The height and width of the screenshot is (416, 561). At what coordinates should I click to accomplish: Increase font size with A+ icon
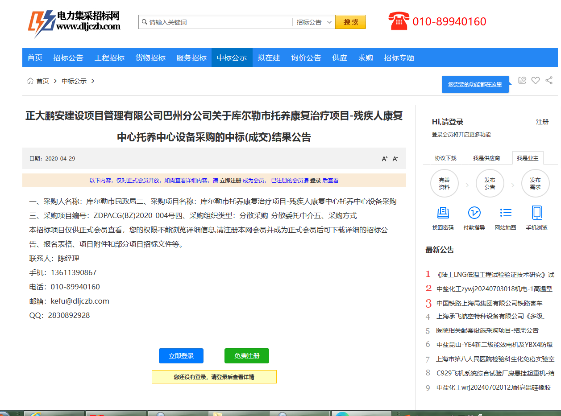(x=385, y=159)
